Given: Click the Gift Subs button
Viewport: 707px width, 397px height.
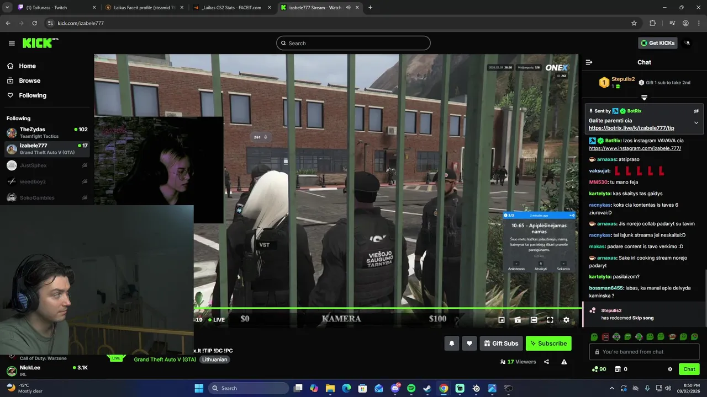Looking at the screenshot, I should (x=501, y=344).
